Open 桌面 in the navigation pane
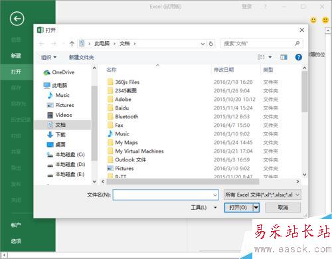This screenshot has width=332, height=259. [x=56, y=145]
